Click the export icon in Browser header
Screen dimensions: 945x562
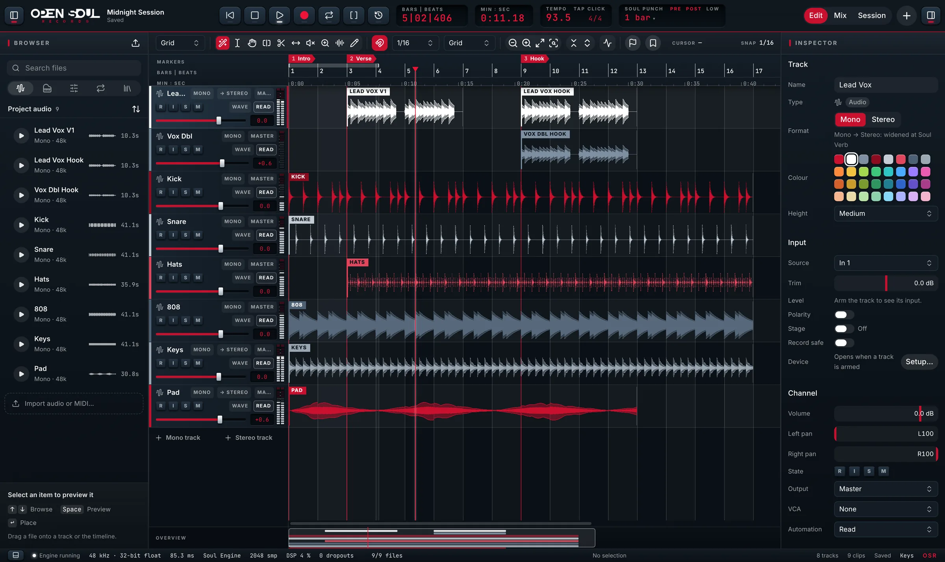point(135,43)
